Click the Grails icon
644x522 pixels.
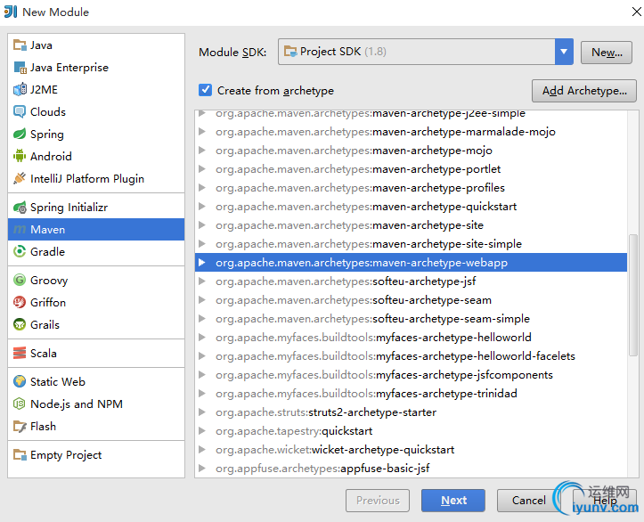[20, 324]
